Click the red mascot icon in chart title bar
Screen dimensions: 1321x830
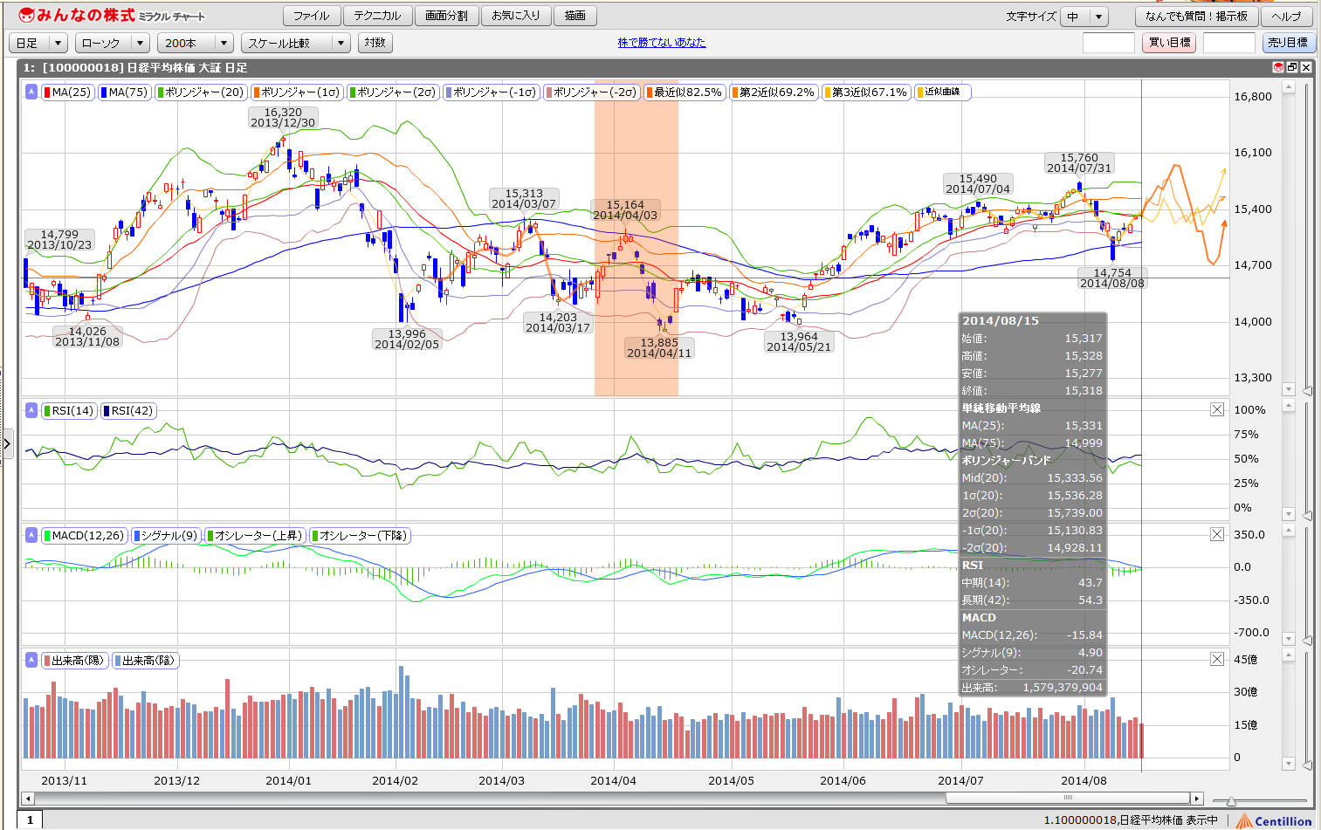pos(1278,67)
